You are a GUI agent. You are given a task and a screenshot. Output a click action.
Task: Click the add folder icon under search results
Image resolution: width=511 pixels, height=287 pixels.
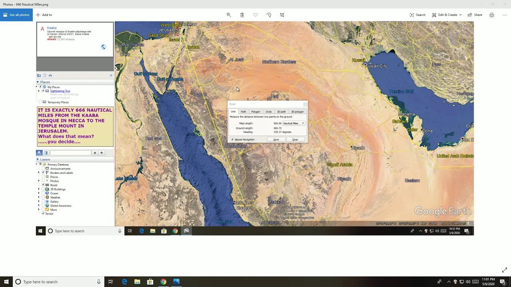(x=39, y=75)
